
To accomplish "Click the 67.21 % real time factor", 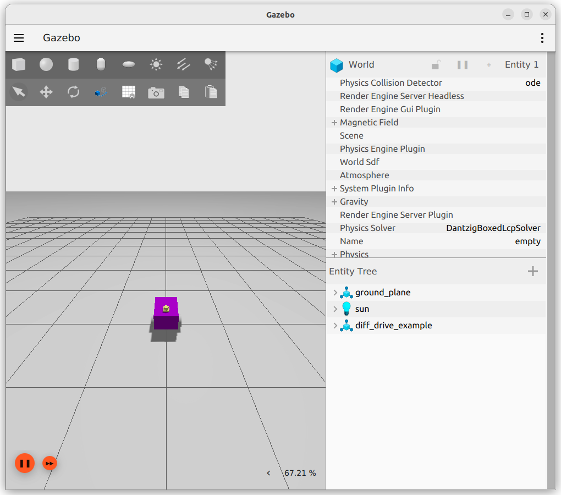I will 300,473.
